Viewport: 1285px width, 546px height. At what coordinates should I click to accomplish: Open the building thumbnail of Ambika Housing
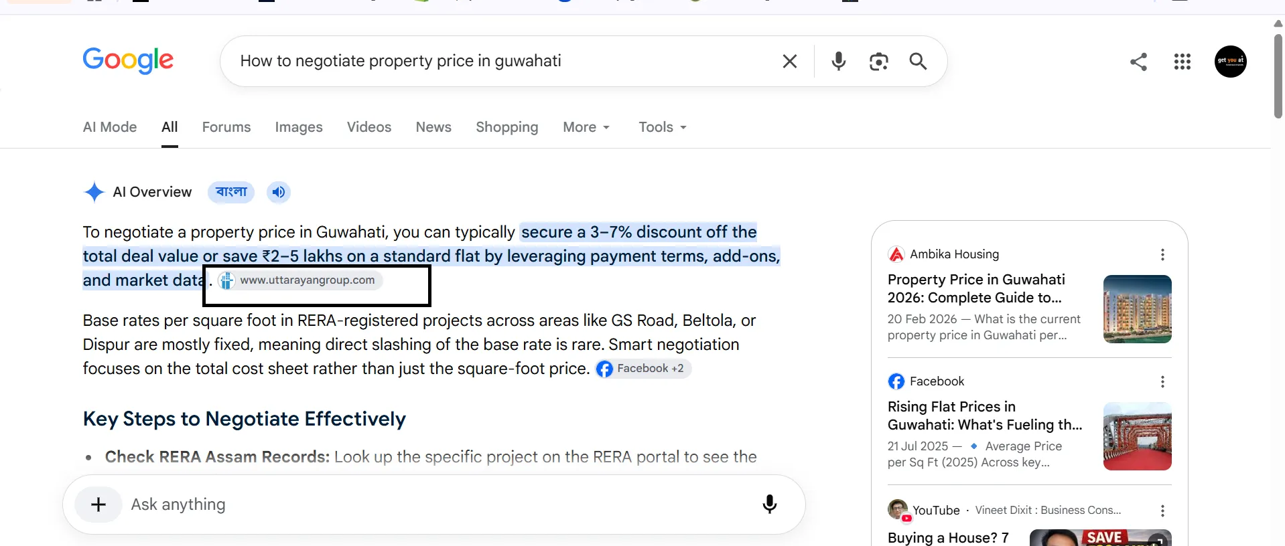[x=1137, y=309]
